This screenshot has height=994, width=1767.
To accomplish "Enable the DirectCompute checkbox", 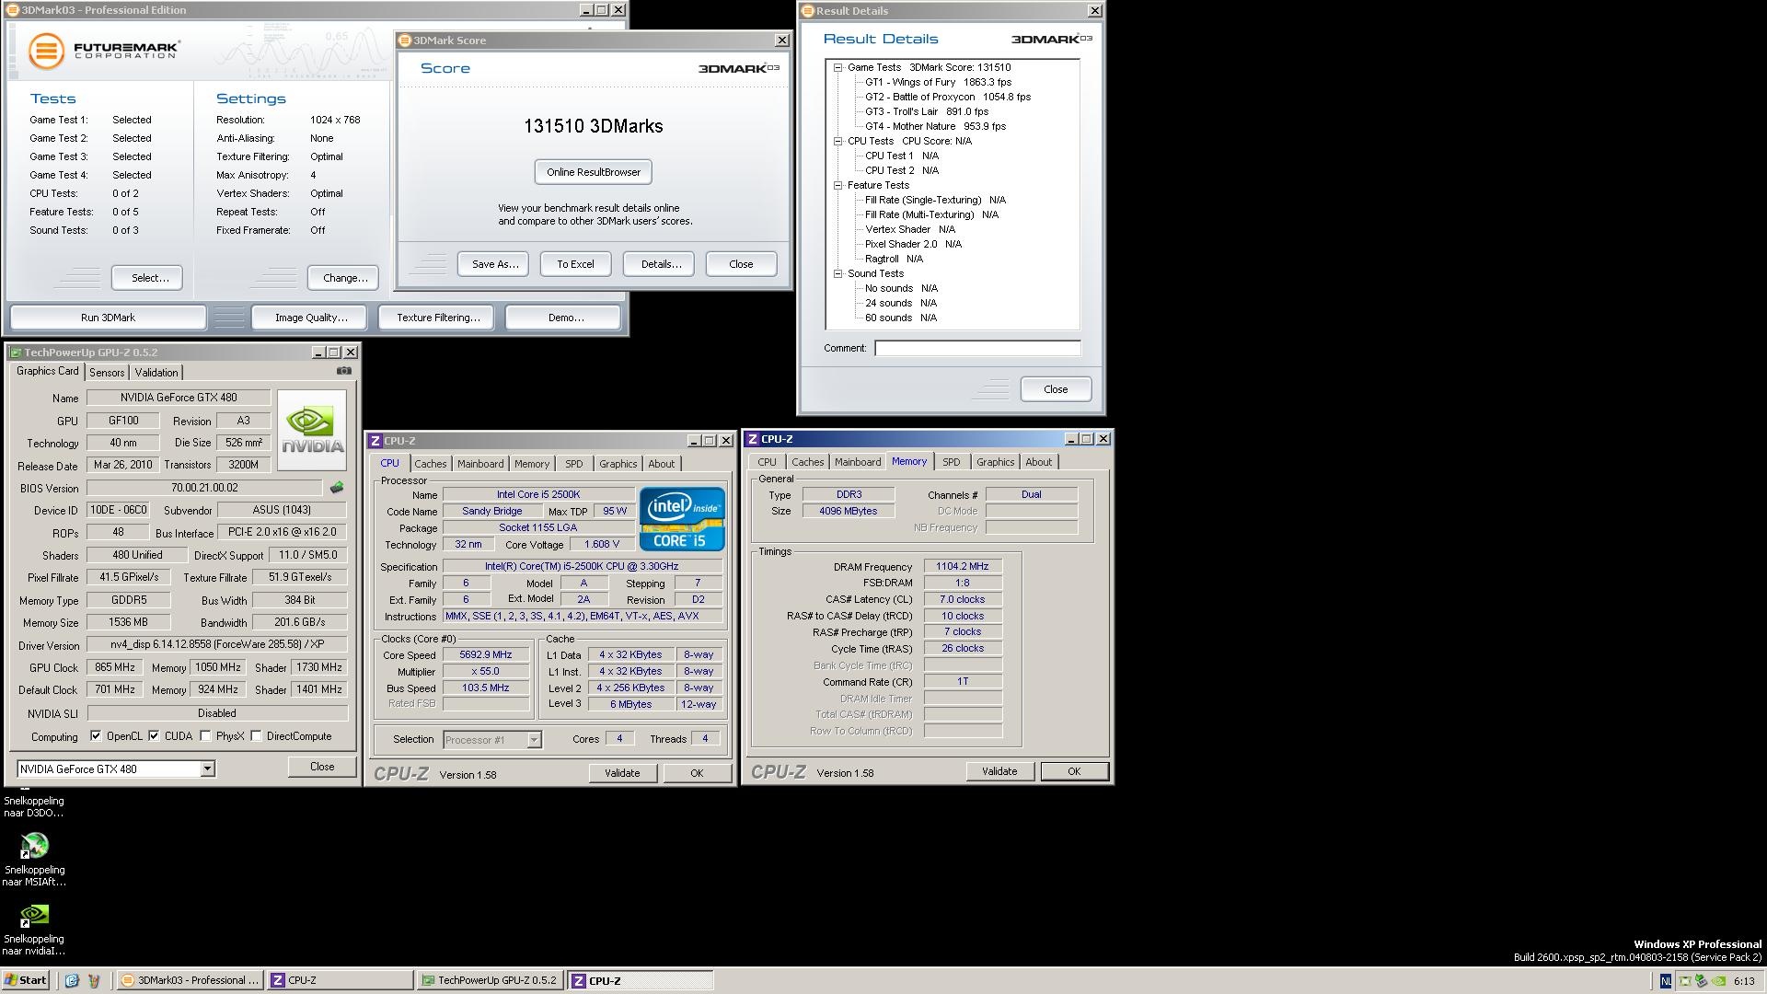I will coord(256,736).
